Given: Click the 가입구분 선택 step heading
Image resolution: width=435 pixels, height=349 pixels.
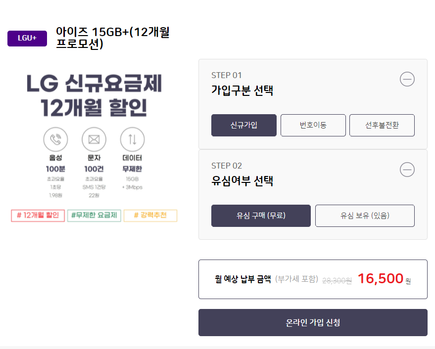Looking at the screenshot, I should (x=242, y=90).
